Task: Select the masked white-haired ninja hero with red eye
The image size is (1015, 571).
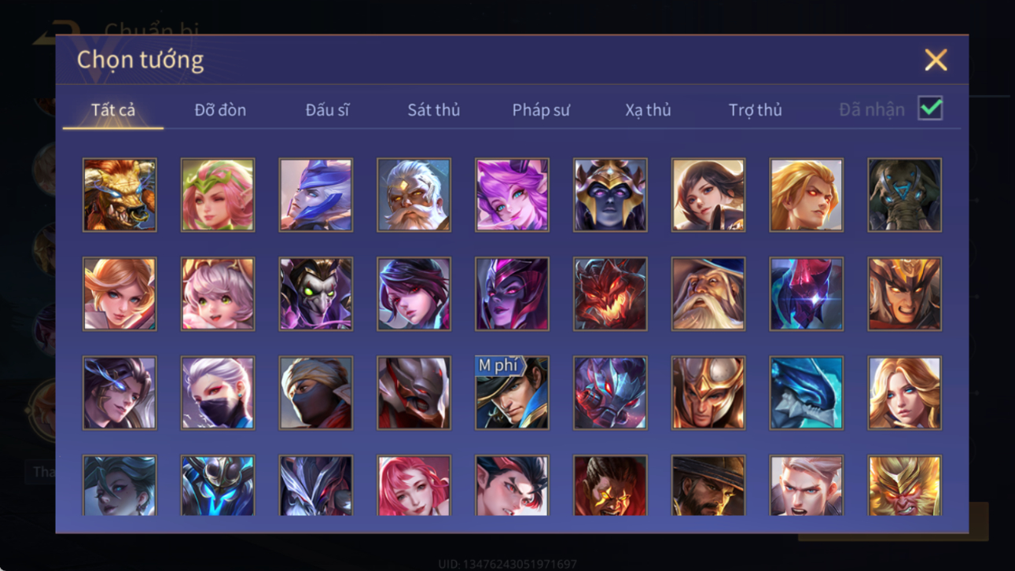Action: coord(218,393)
